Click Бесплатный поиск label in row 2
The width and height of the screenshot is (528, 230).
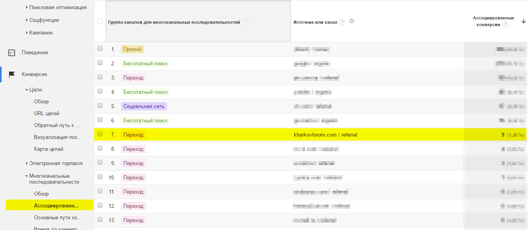146,63
